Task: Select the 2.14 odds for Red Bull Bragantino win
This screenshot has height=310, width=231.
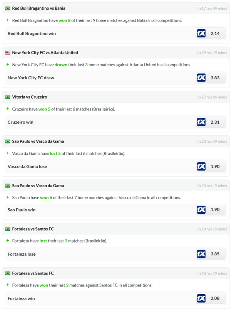Action: coord(215,34)
